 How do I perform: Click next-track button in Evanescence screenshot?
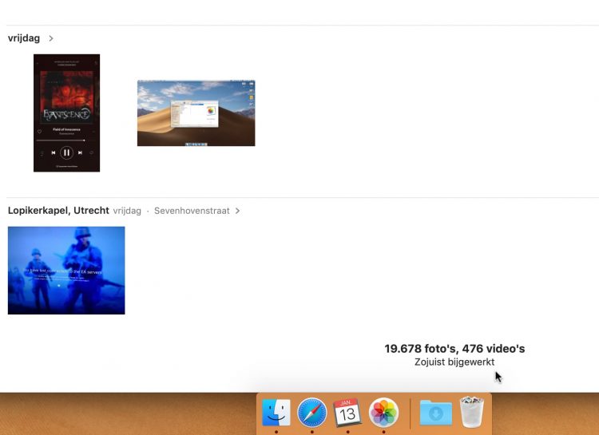(81, 152)
